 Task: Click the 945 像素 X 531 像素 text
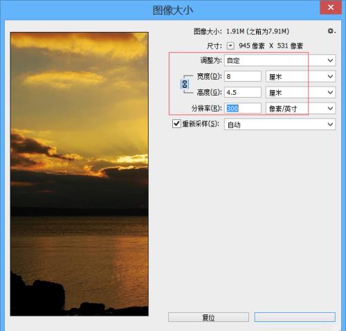pyautogui.click(x=271, y=46)
